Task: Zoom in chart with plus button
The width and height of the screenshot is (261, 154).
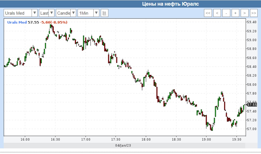Action: pos(235,13)
